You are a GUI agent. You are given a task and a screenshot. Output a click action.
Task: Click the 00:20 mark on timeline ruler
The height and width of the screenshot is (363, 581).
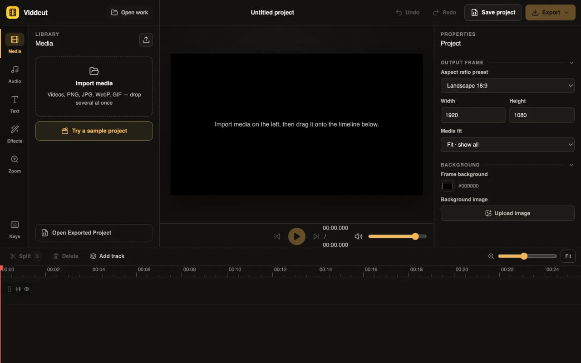[462, 270]
